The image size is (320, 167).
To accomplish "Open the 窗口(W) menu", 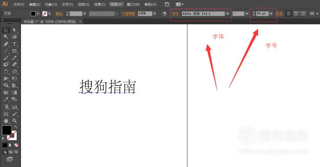I will click(133, 4).
